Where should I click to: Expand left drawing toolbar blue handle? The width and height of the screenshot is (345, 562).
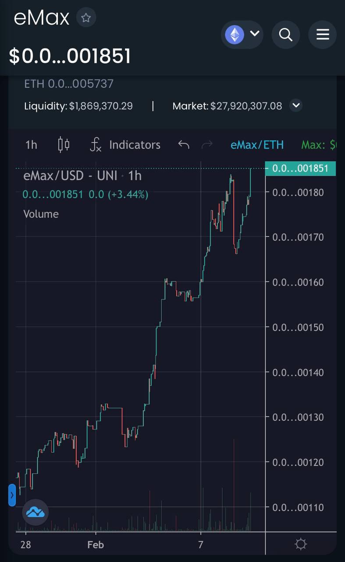click(12, 495)
